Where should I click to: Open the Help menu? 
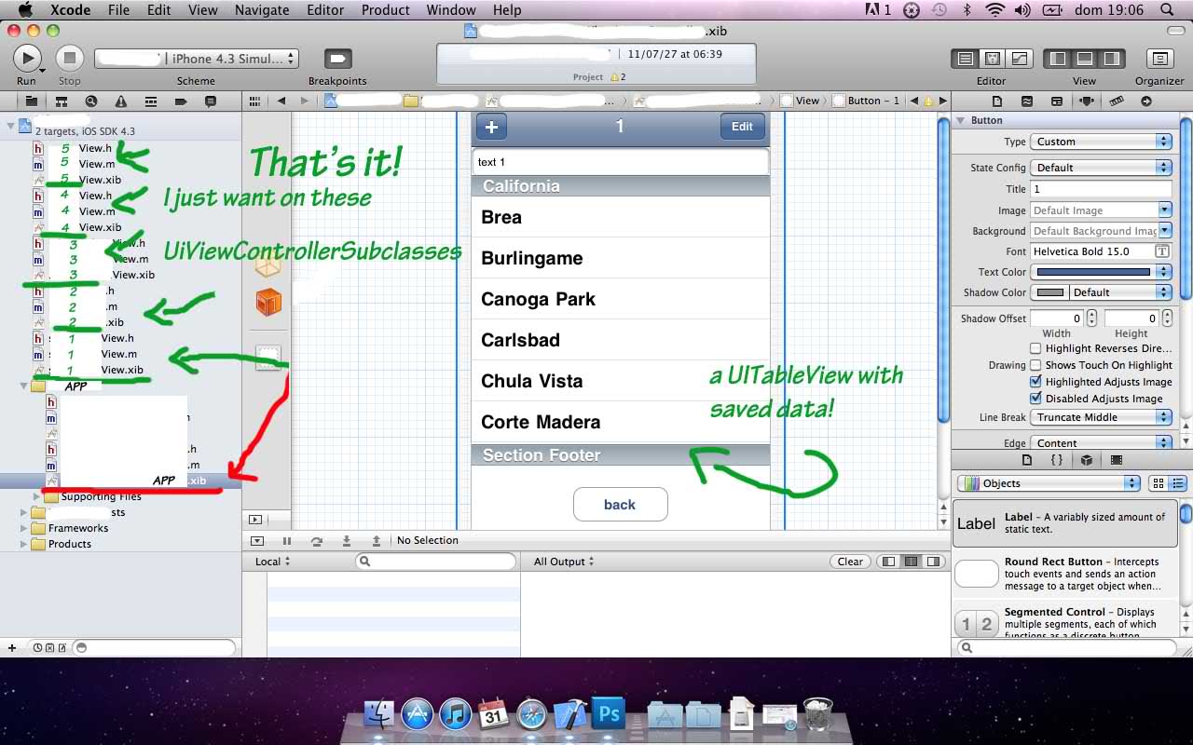[507, 10]
